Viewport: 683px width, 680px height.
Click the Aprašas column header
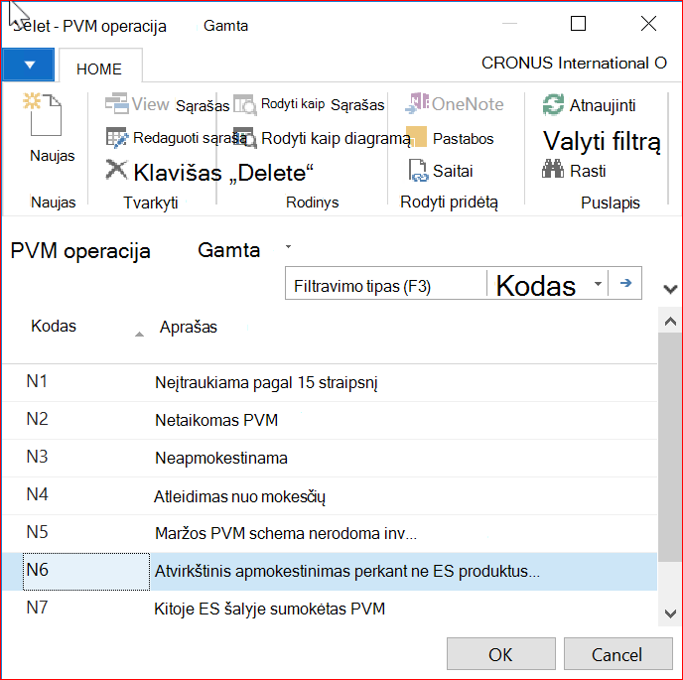189,327
